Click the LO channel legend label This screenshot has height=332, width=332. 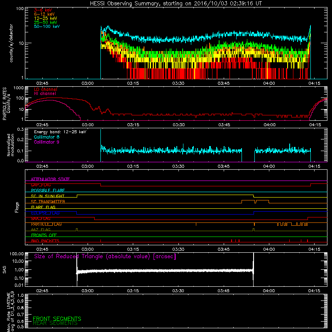pyautogui.click(x=46, y=89)
